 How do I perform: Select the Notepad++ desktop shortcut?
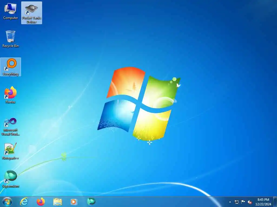point(11,151)
